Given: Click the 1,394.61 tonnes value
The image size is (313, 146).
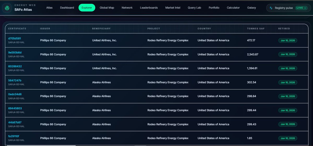Looking at the screenshot, I should tap(253, 68).
